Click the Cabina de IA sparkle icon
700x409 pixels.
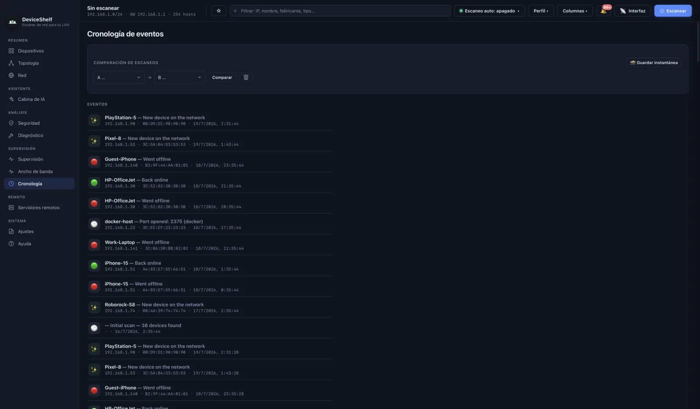tap(11, 99)
